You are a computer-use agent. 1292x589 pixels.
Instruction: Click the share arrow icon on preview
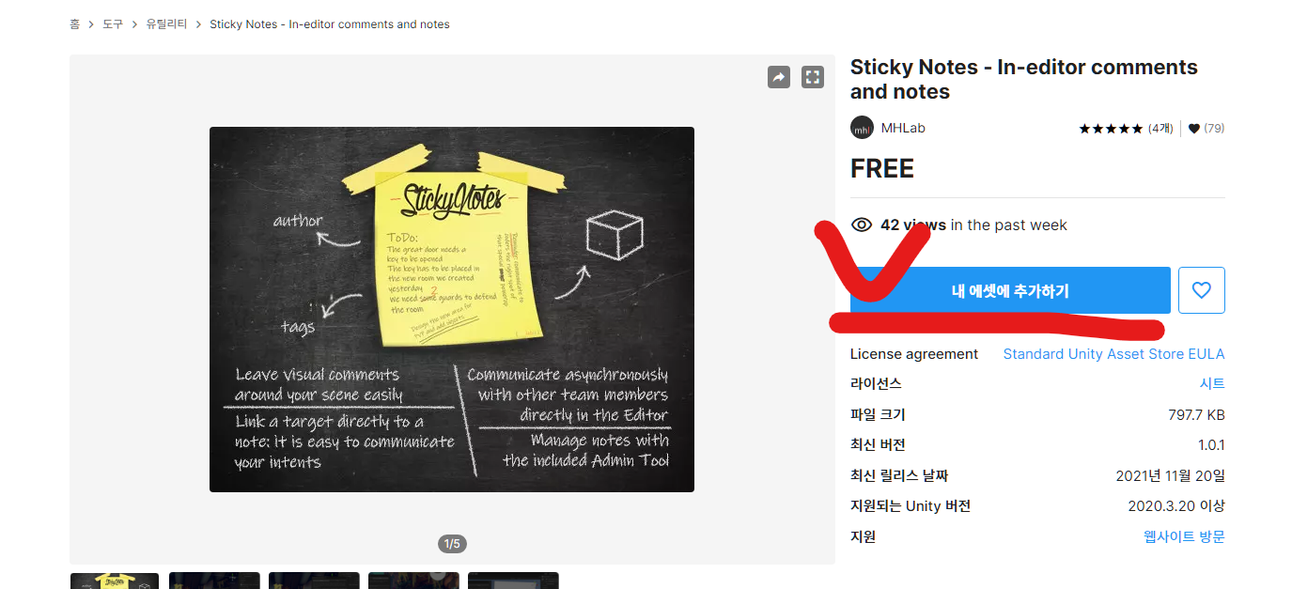(x=779, y=77)
